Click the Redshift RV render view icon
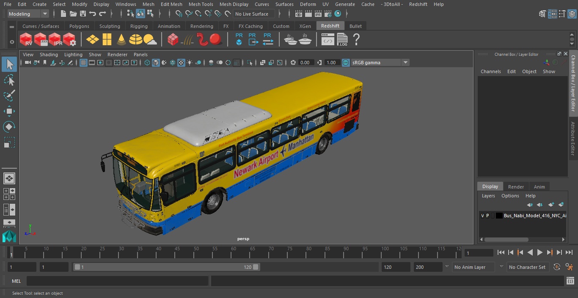 [x=26, y=40]
